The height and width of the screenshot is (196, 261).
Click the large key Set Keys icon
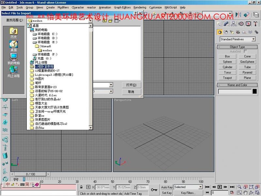[x=154, y=190]
